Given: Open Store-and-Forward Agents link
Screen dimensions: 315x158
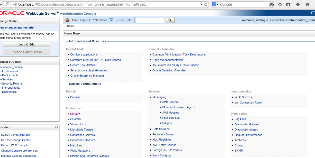Looking at the screenshot, I should 179,107.
